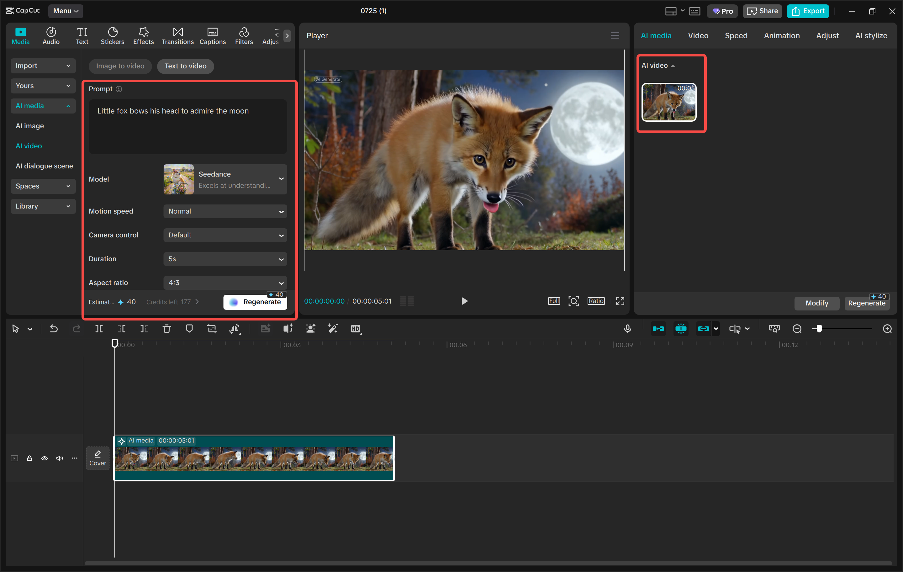Image resolution: width=903 pixels, height=572 pixels.
Task: Switch to the Animation tab
Action: (781, 35)
